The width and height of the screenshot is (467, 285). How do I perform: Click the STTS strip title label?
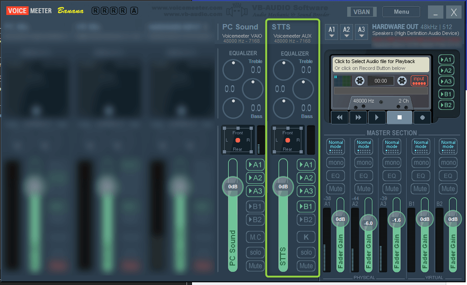(x=281, y=27)
